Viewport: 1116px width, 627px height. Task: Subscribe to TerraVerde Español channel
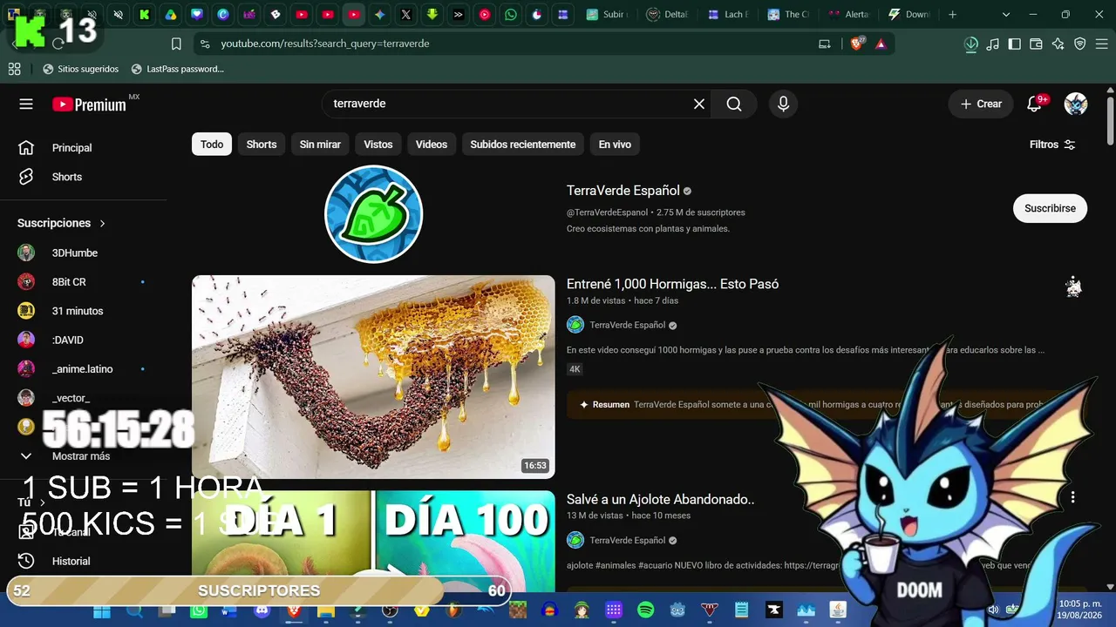1050,208
